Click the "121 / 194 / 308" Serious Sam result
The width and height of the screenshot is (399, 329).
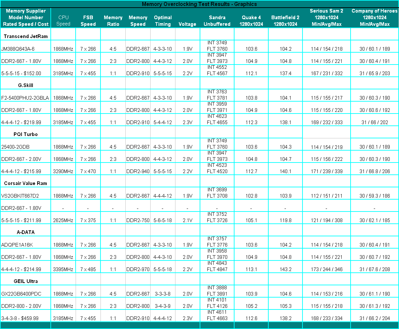pyautogui.click(x=327, y=220)
